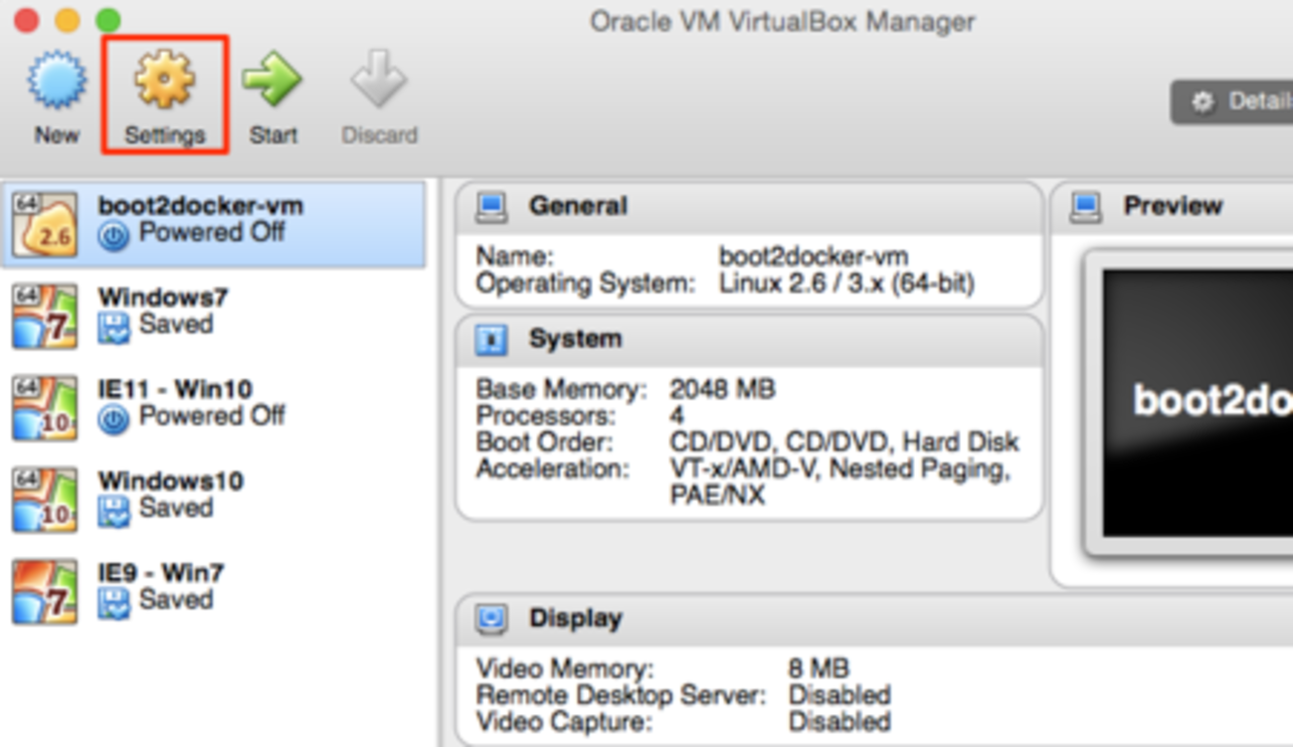This screenshot has width=1293, height=747.
Task: Click IE9 - Win7 Saved state icon
Action: click(113, 603)
